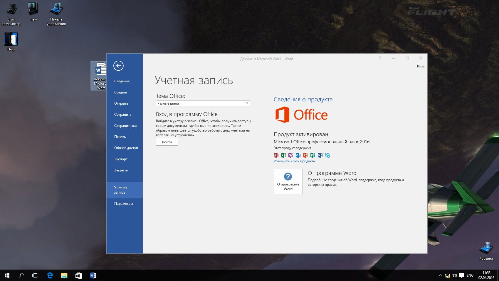The width and height of the screenshot is (499, 281).
Task: Open the 'Печать' backstage tab
Action: [x=125, y=137]
